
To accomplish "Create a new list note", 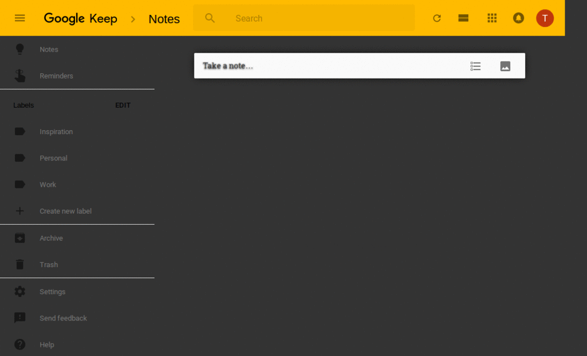I will pos(475,66).
